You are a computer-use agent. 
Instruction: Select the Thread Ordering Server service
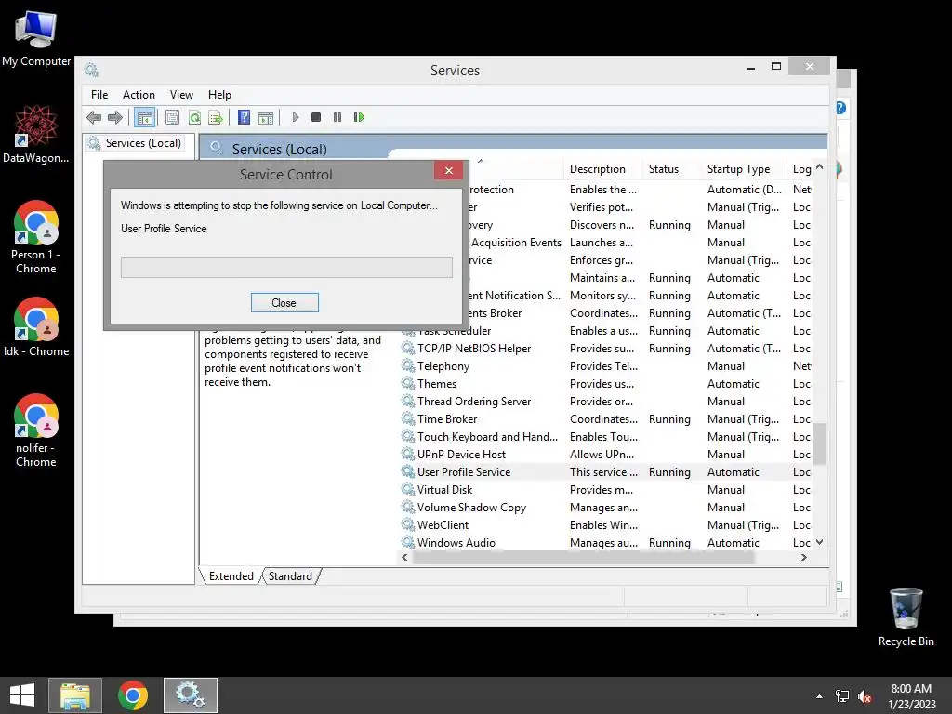[606, 402]
